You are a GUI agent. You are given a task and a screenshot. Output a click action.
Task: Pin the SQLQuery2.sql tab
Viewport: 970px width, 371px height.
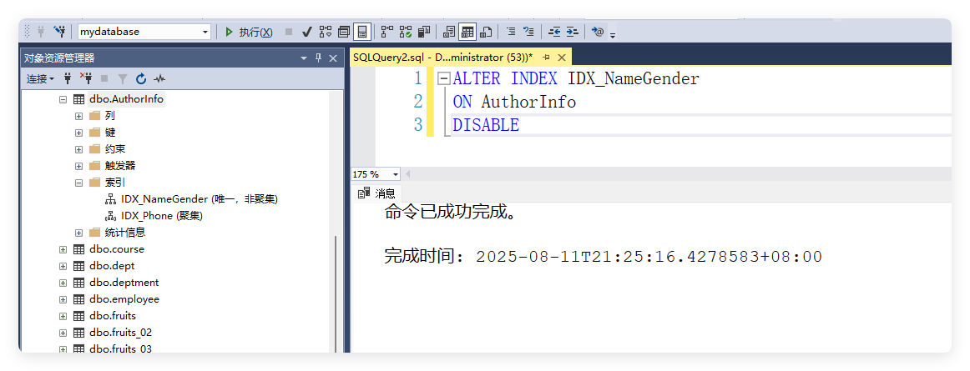pyautogui.click(x=546, y=58)
